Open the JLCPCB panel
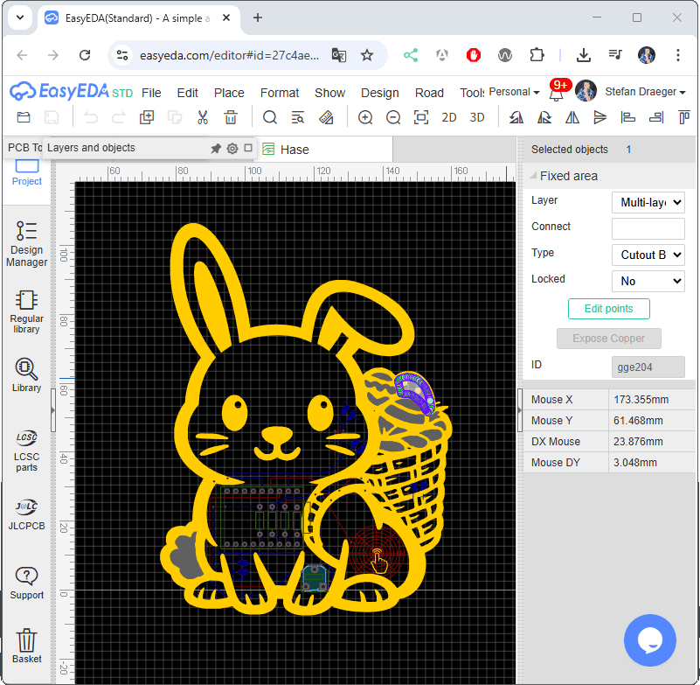Viewport: 700px width, 685px height. [x=26, y=515]
